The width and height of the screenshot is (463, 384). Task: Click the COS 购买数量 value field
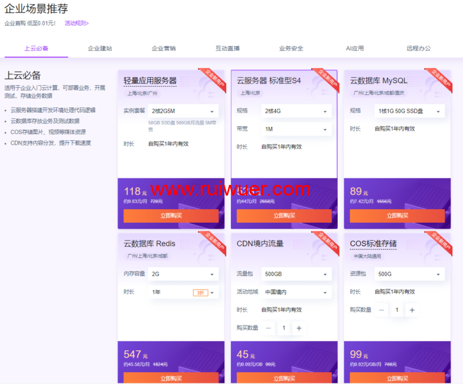(x=397, y=310)
